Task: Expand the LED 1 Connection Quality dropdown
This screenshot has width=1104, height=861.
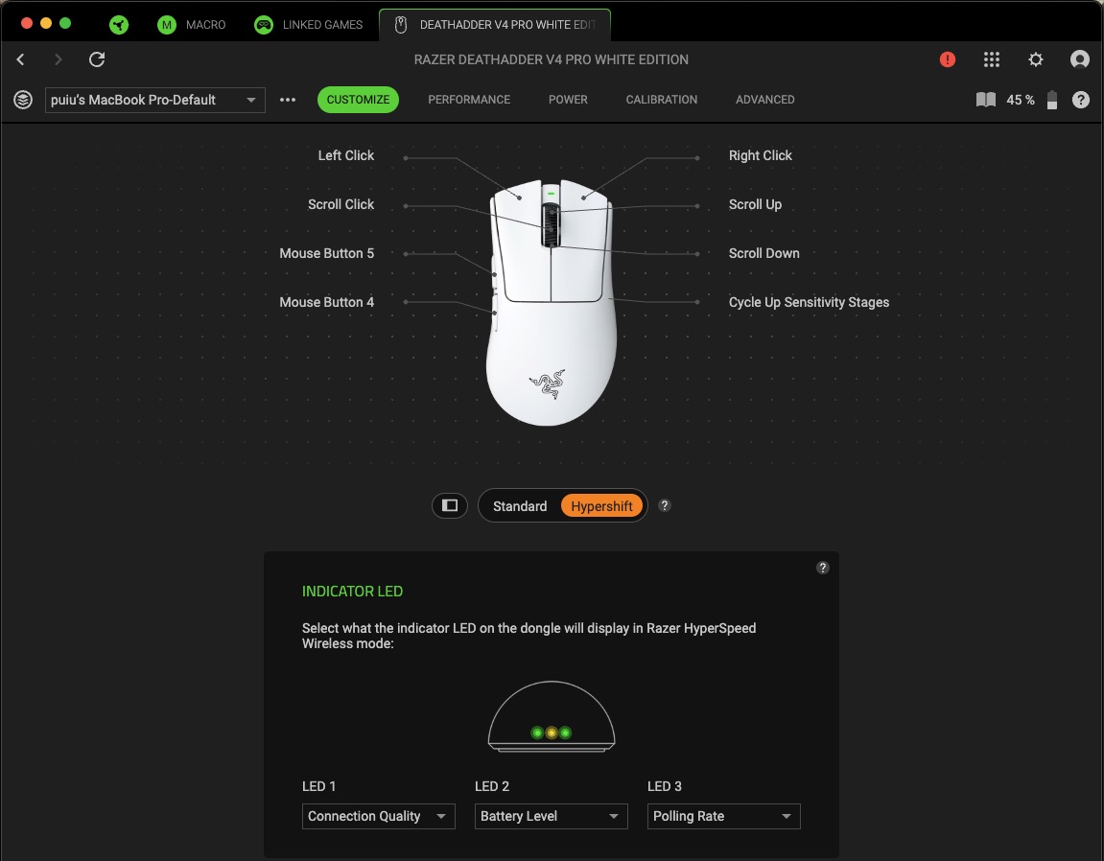Action: point(378,816)
